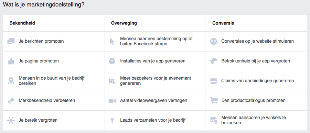The width and height of the screenshot is (310, 133).
Task: Select 'Je berichten promoten' objective
Action: pyautogui.click(x=41, y=41)
